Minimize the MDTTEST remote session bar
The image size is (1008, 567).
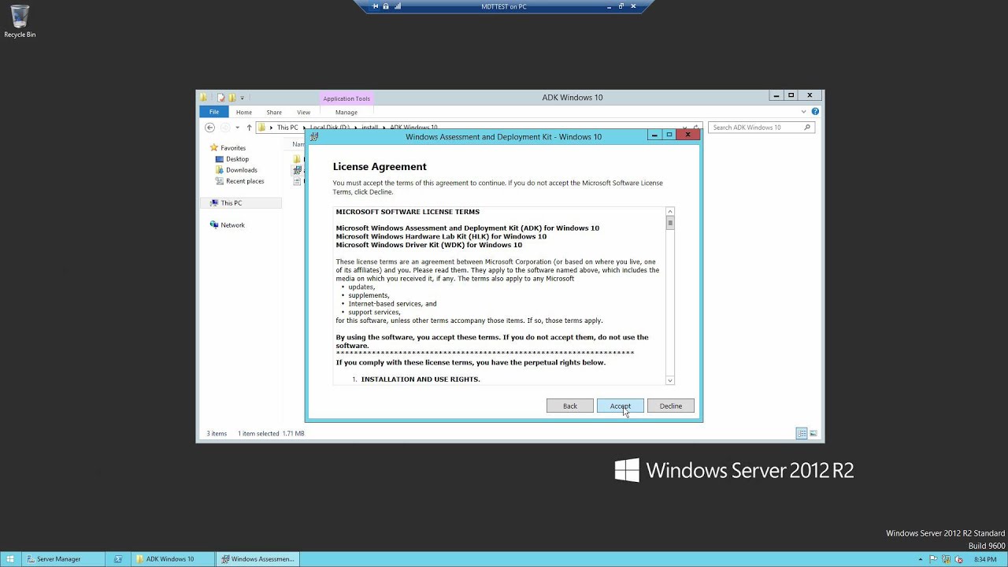click(x=610, y=6)
